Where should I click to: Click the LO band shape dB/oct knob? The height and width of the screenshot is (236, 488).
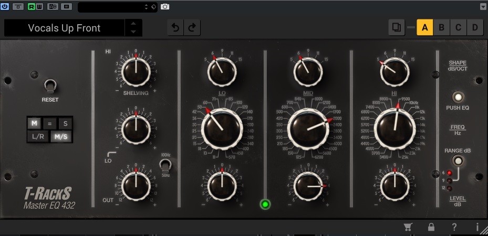pos(222,72)
